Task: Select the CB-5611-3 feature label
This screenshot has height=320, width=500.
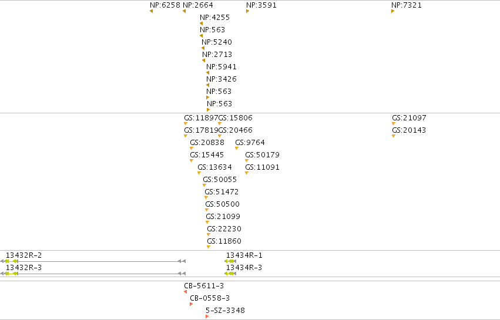Action: click(204, 286)
